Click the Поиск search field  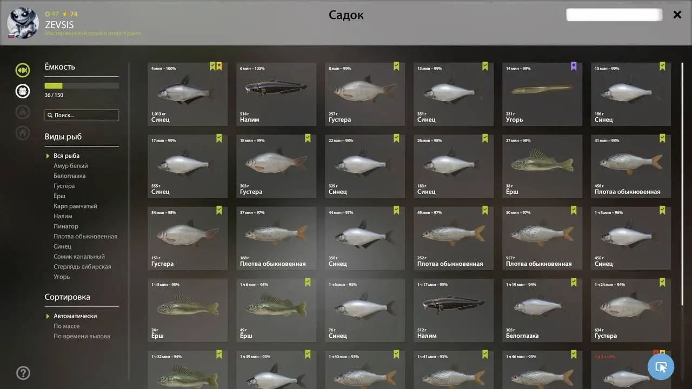(82, 115)
